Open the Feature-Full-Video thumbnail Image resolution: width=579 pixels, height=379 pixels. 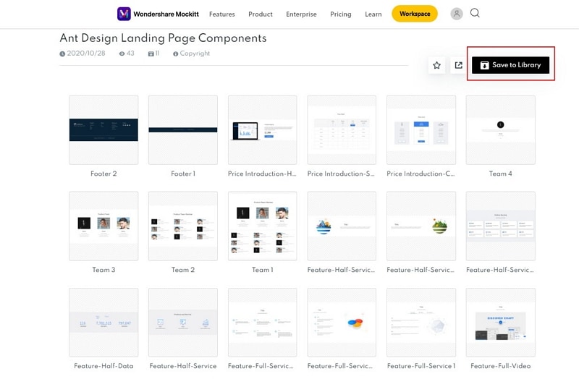(x=501, y=323)
